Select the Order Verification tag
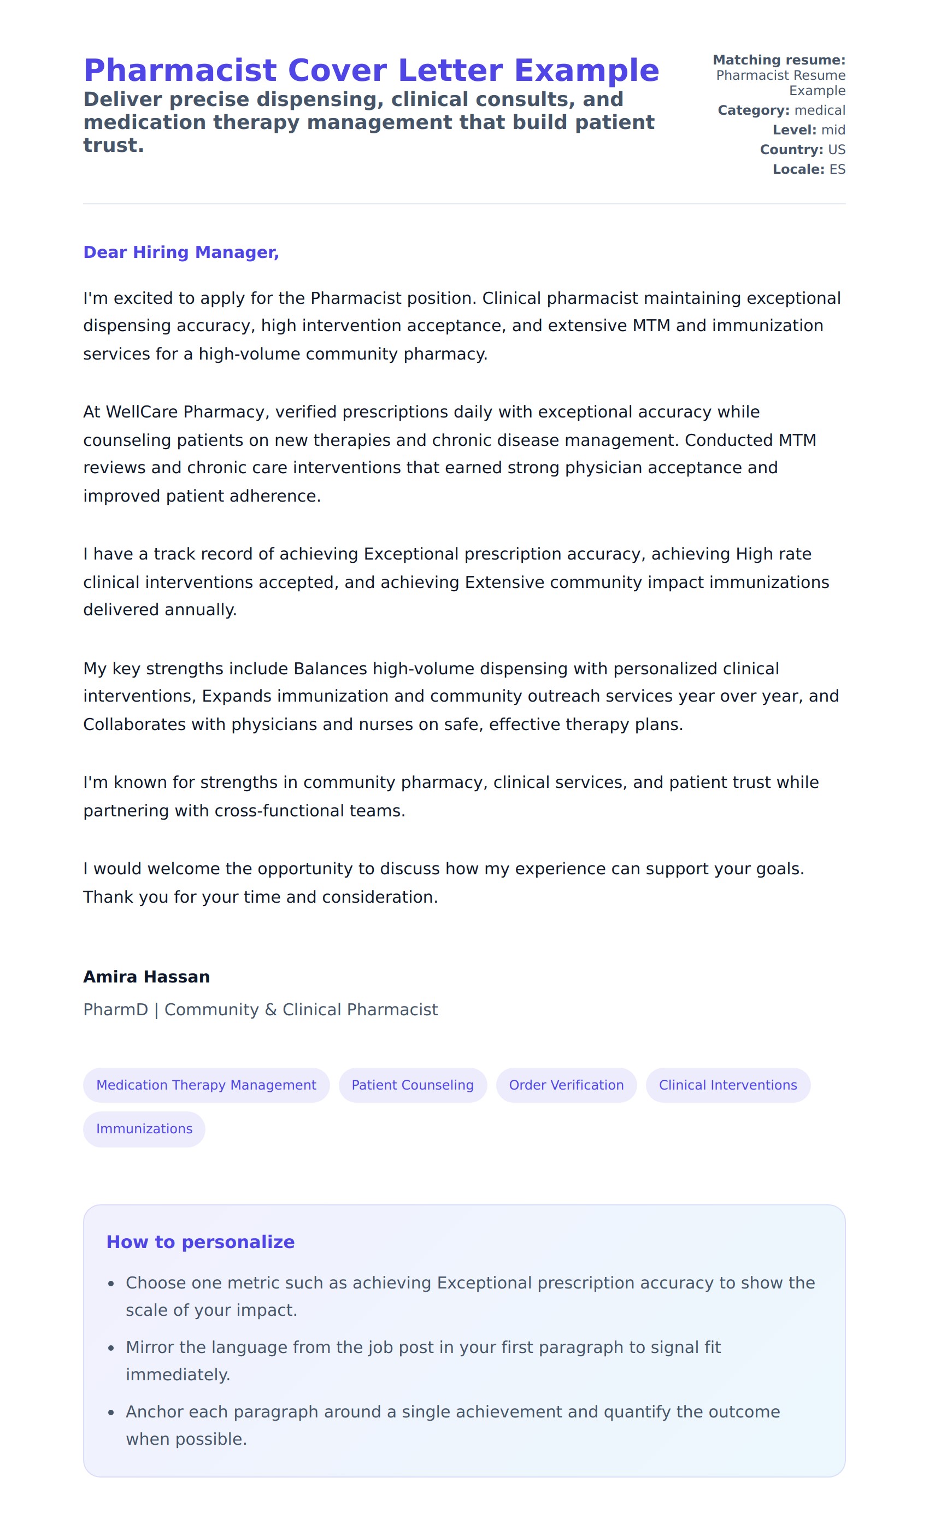The width and height of the screenshot is (929, 1530). [566, 1085]
